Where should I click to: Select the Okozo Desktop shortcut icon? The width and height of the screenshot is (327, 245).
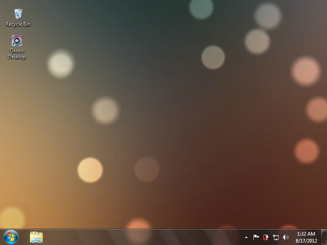[17, 40]
